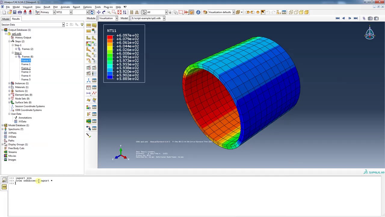Click the Auto-fit view icon
The image size is (385, 217).
(119, 12)
